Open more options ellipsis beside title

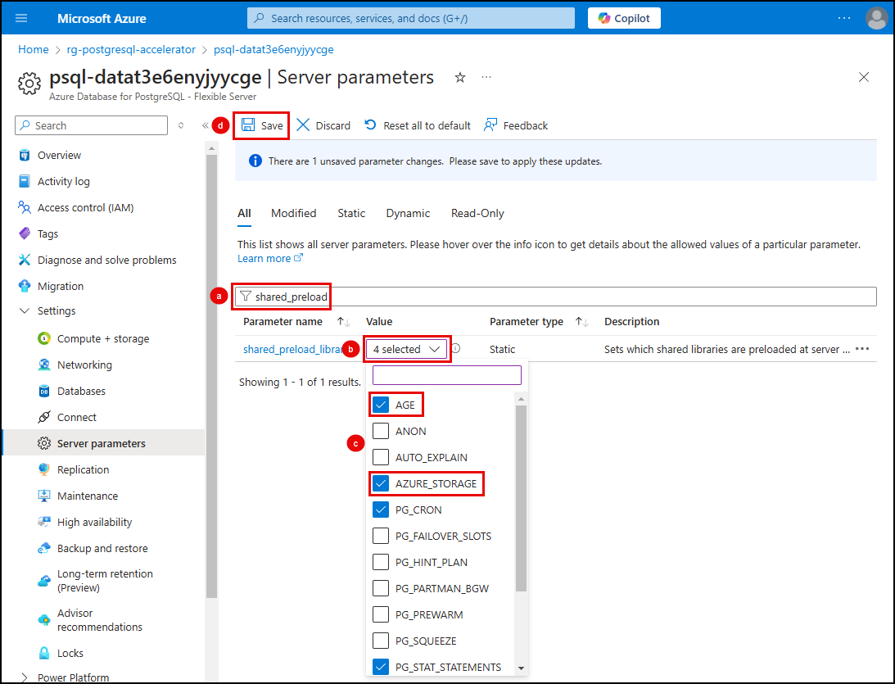[486, 77]
